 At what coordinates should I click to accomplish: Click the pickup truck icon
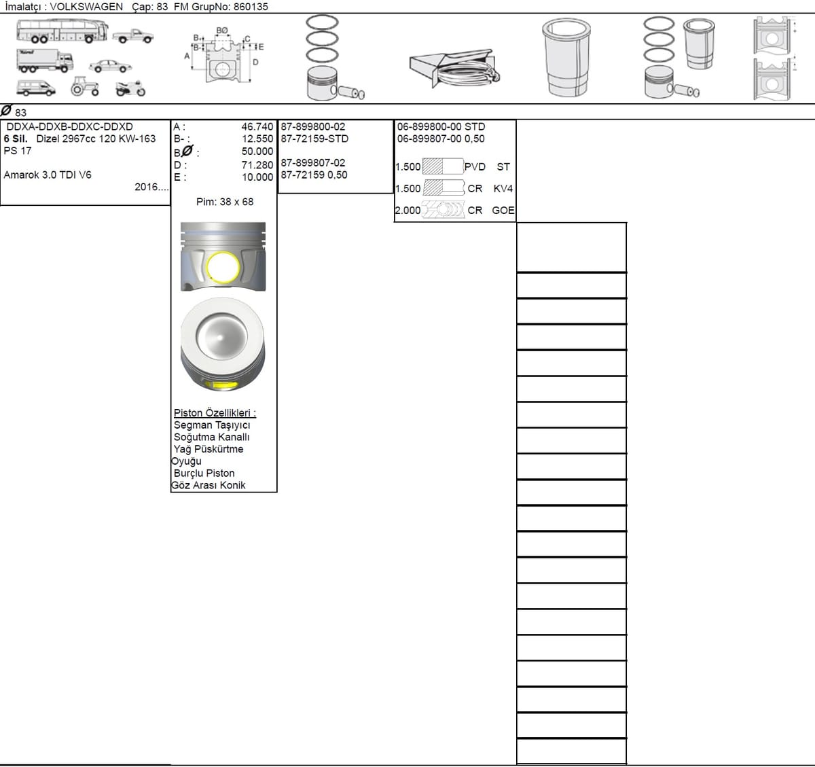coord(132,36)
